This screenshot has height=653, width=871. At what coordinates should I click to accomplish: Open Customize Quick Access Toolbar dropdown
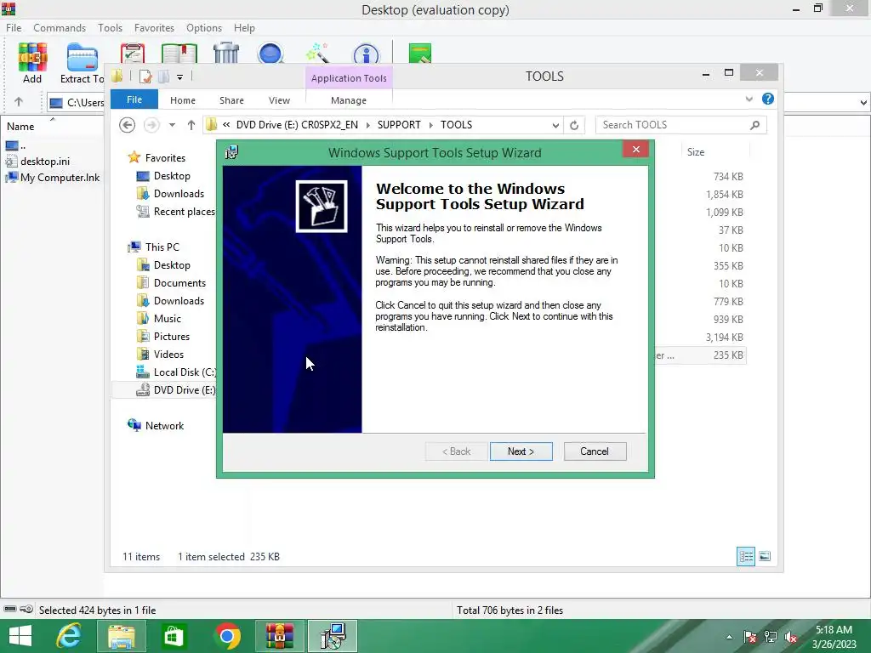(x=180, y=77)
